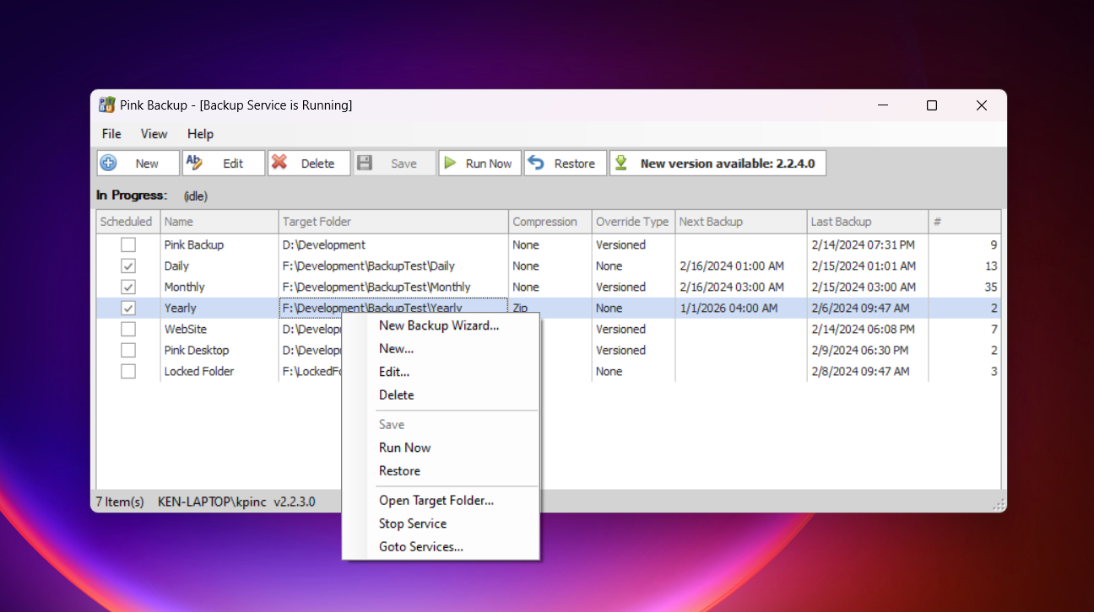Click the red Delete X toolbar icon
Screen dimensions: 1094x612
pyautogui.click(x=279, y=163)
